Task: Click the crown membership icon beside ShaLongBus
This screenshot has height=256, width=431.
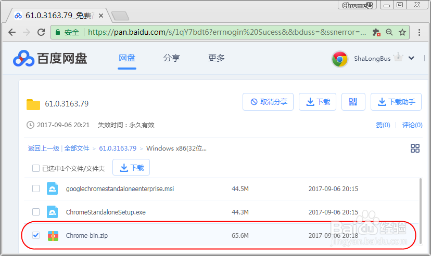Action: [x=398, y=57]
